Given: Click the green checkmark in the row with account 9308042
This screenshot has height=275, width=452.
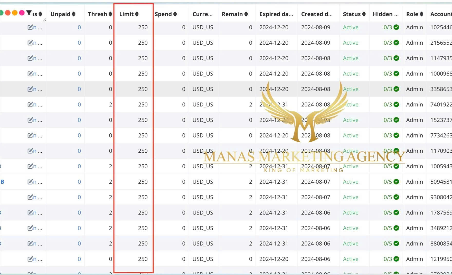Looking at the screenshot, I should (x=396, y=197).
